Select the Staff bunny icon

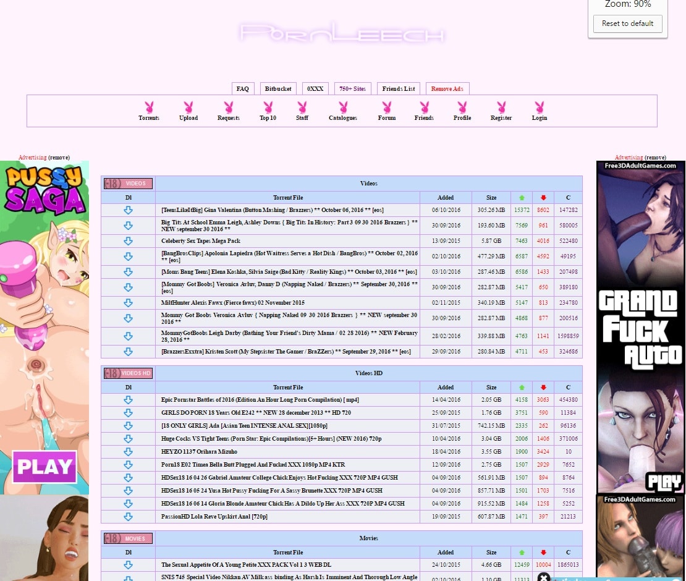[x=302, y=107]
